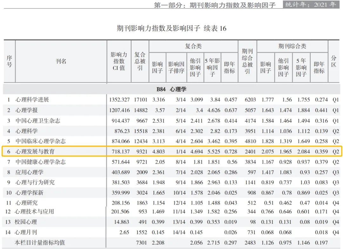Click journal name 应用心理学
Image resolution: width=343 pixels, height=249 pixels.
(x=30, y=172)
